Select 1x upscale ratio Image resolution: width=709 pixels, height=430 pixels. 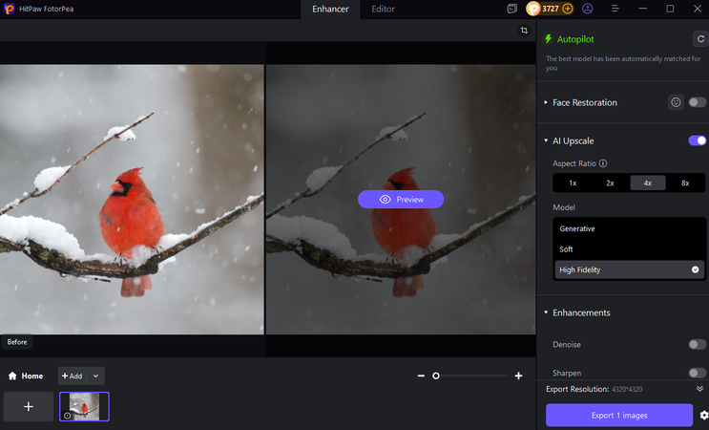point(573,183)
